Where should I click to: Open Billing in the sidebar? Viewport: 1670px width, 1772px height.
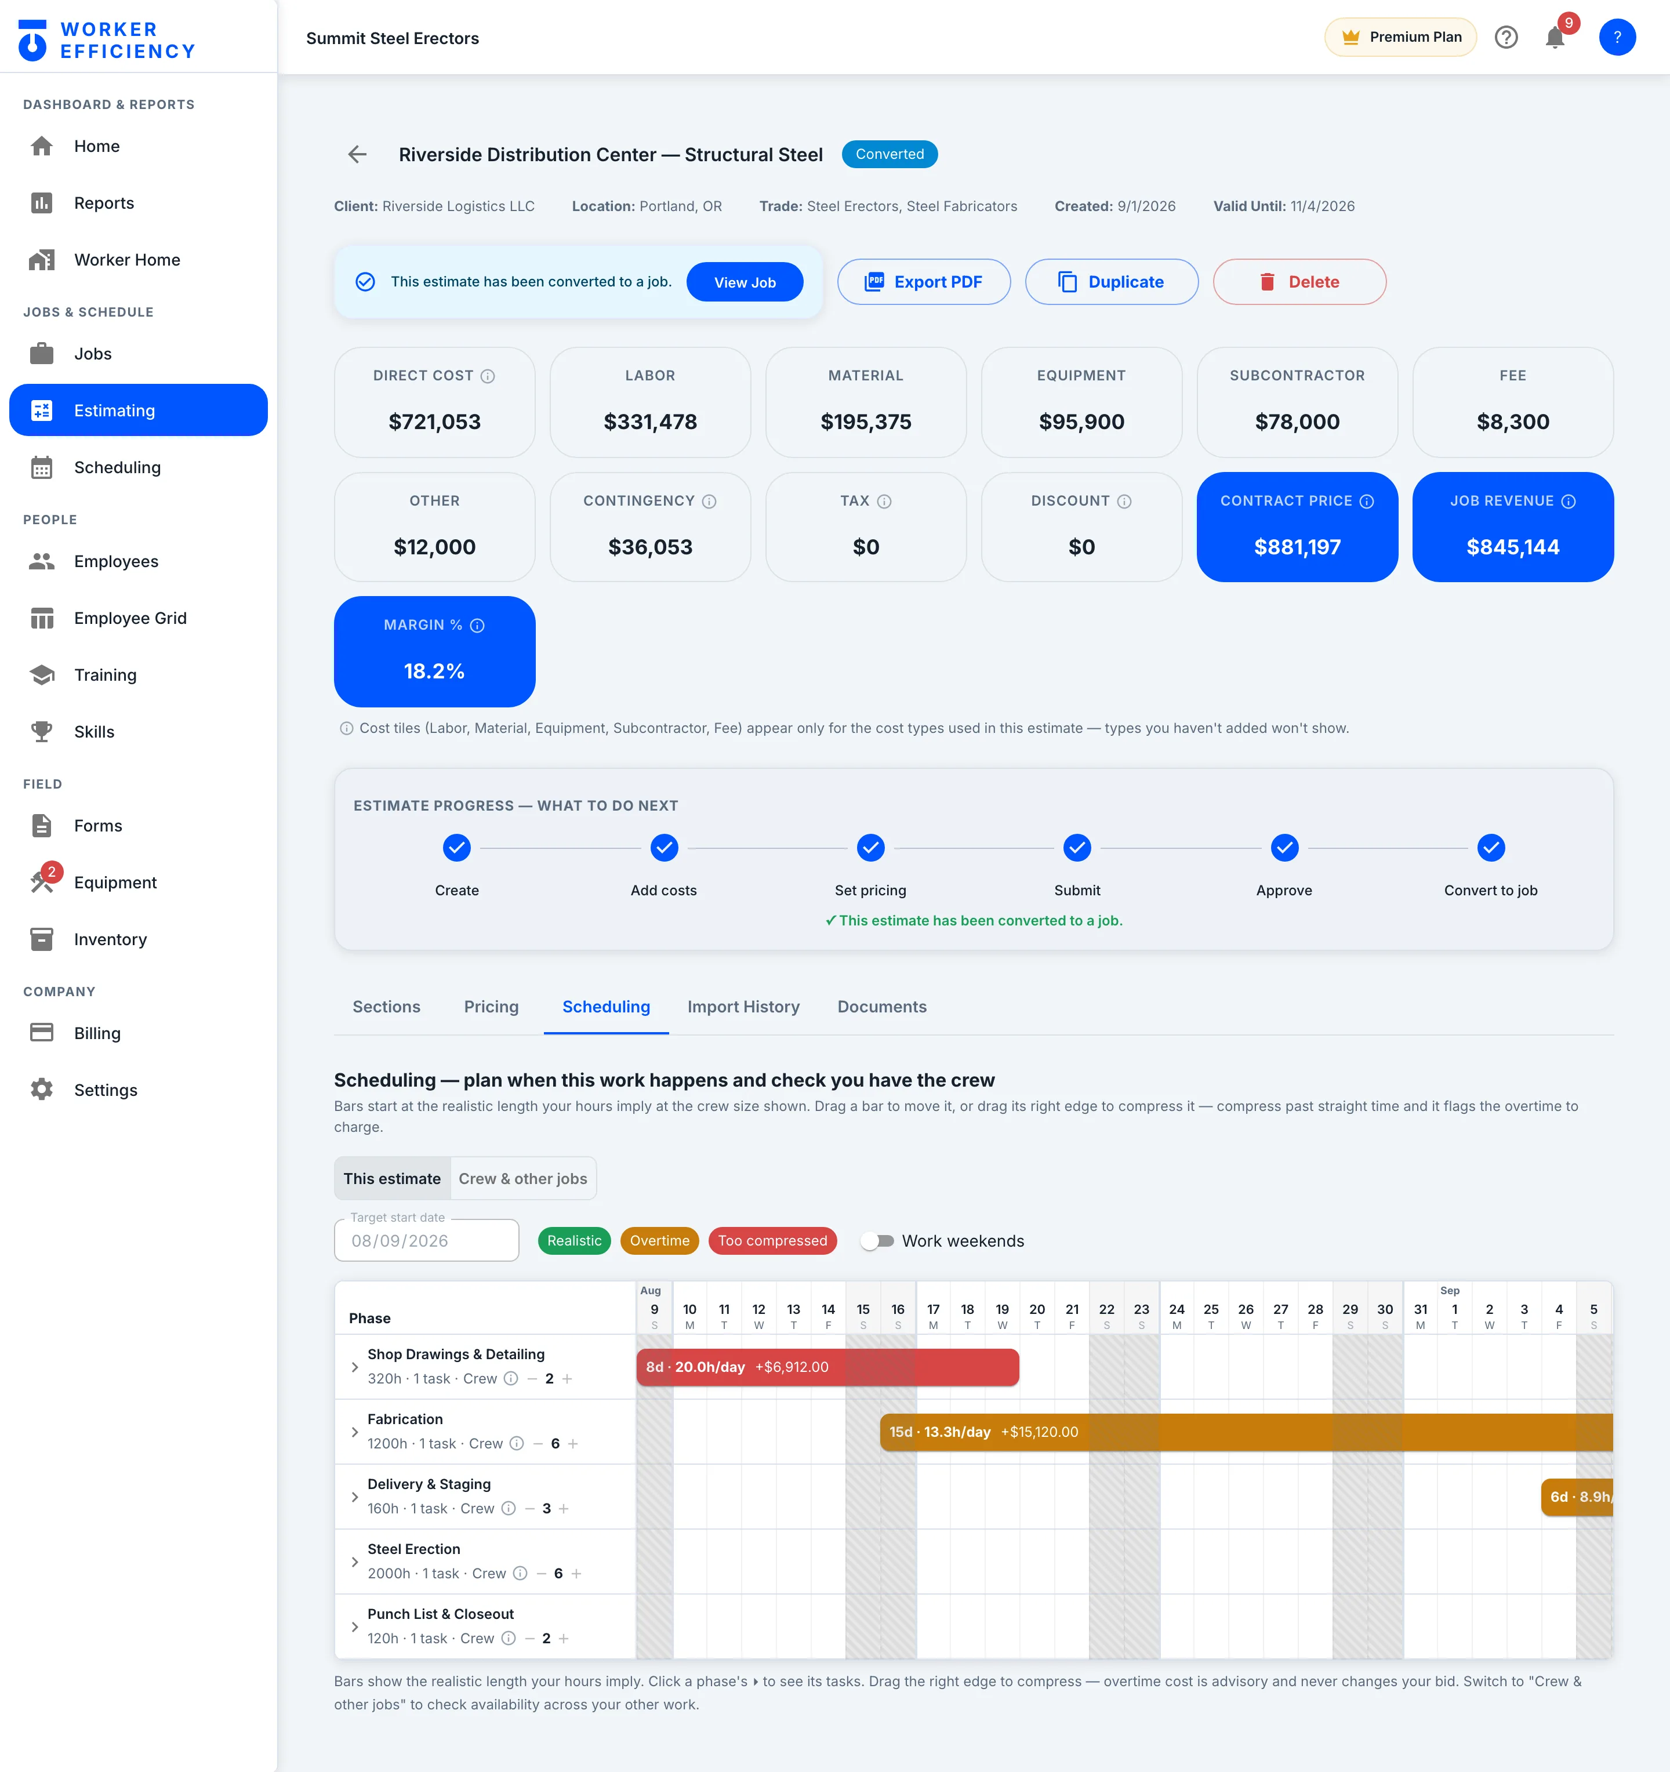[138, 1033]
